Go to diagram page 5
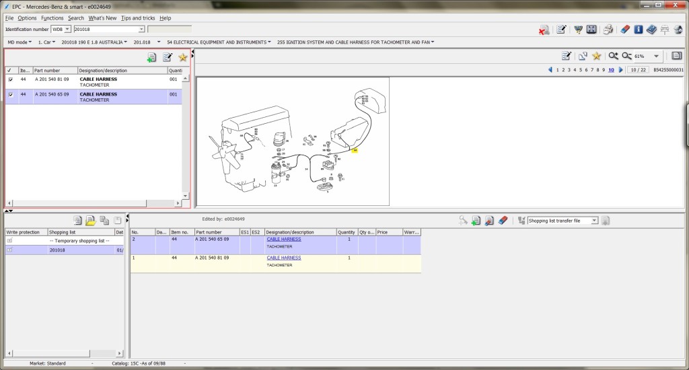Image resolution: width=689 pixels, height=370 pixels. [581, 70]
